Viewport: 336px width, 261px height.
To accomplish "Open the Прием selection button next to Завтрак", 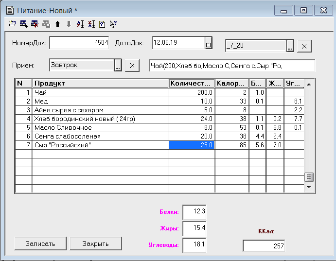I will [118, 66].
